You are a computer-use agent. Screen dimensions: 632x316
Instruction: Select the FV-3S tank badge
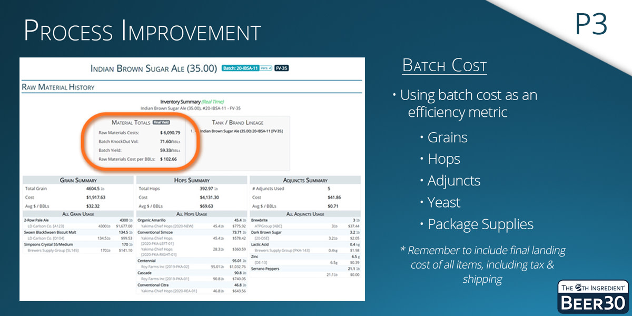pyautogui.click(x=281, y=68)
